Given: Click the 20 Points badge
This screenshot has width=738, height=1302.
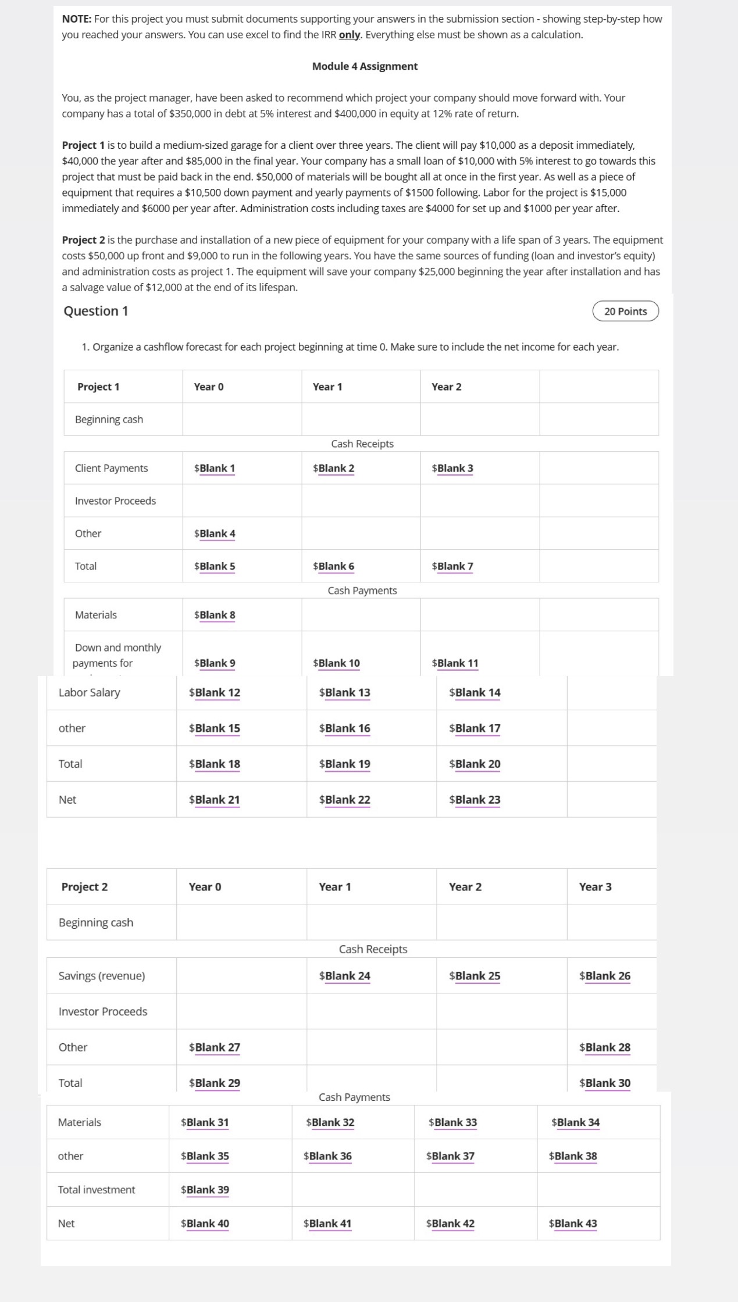Looking at the screenshot, I should pyautogui.click(x=625, y=312).
